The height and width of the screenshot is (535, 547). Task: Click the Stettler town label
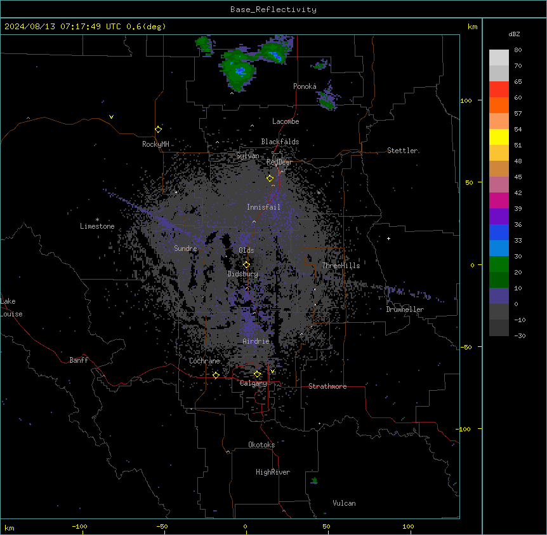click(x=402, y=151)
